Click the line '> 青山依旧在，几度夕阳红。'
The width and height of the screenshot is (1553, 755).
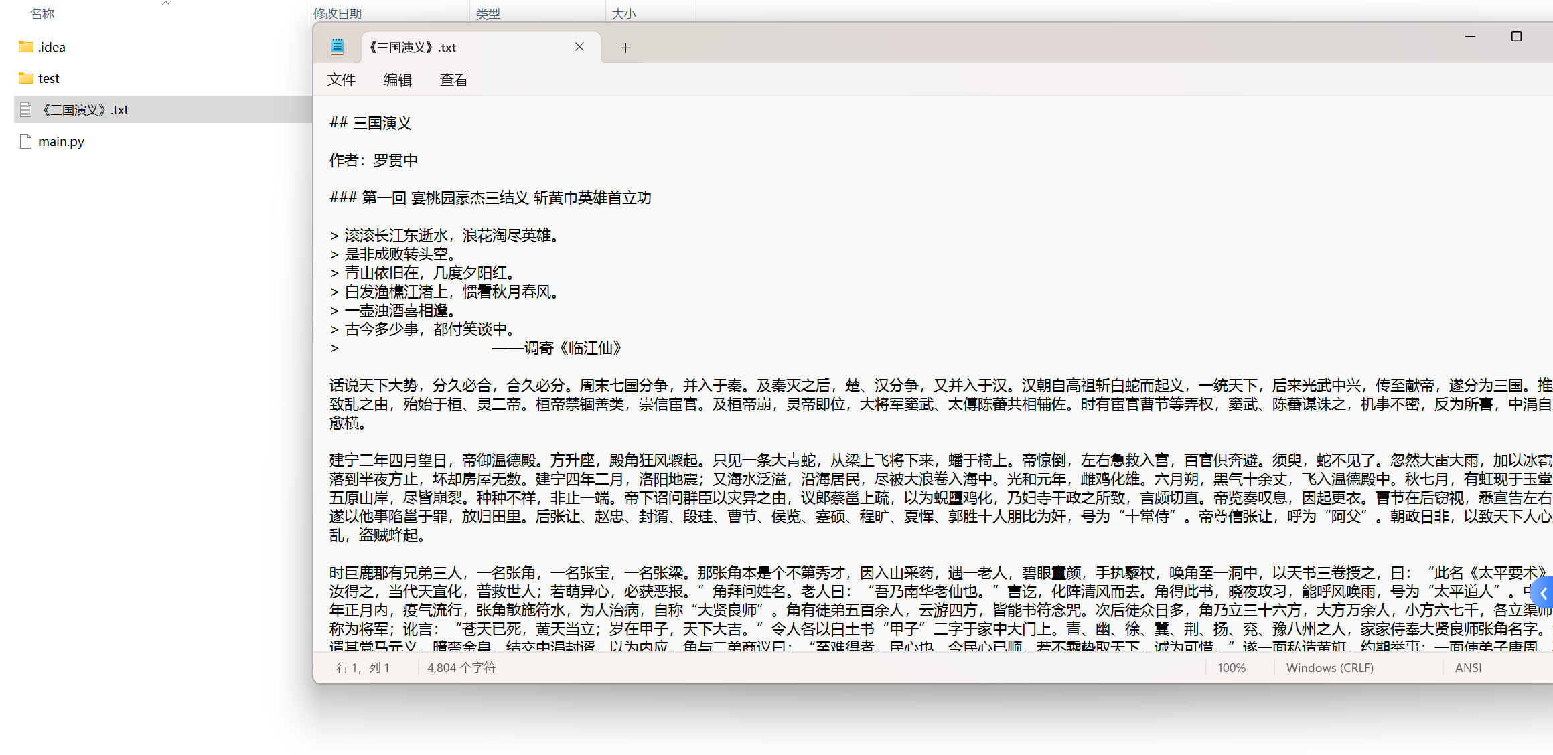pos(423,272)
